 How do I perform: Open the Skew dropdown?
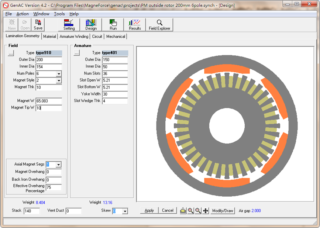point(125,211)
